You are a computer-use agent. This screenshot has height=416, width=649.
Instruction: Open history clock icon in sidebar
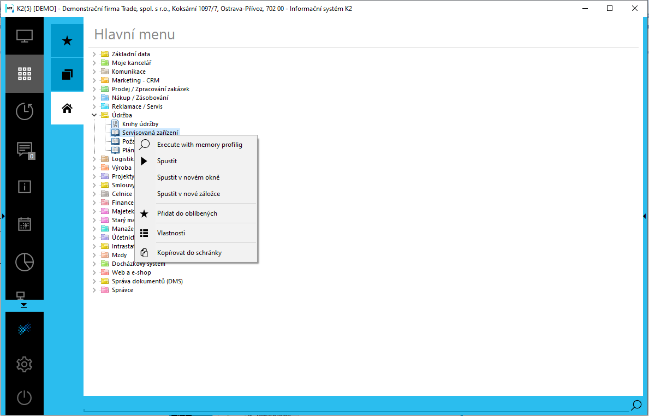click(25, 111)
